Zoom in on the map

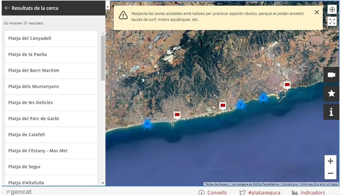pos(330,161)
